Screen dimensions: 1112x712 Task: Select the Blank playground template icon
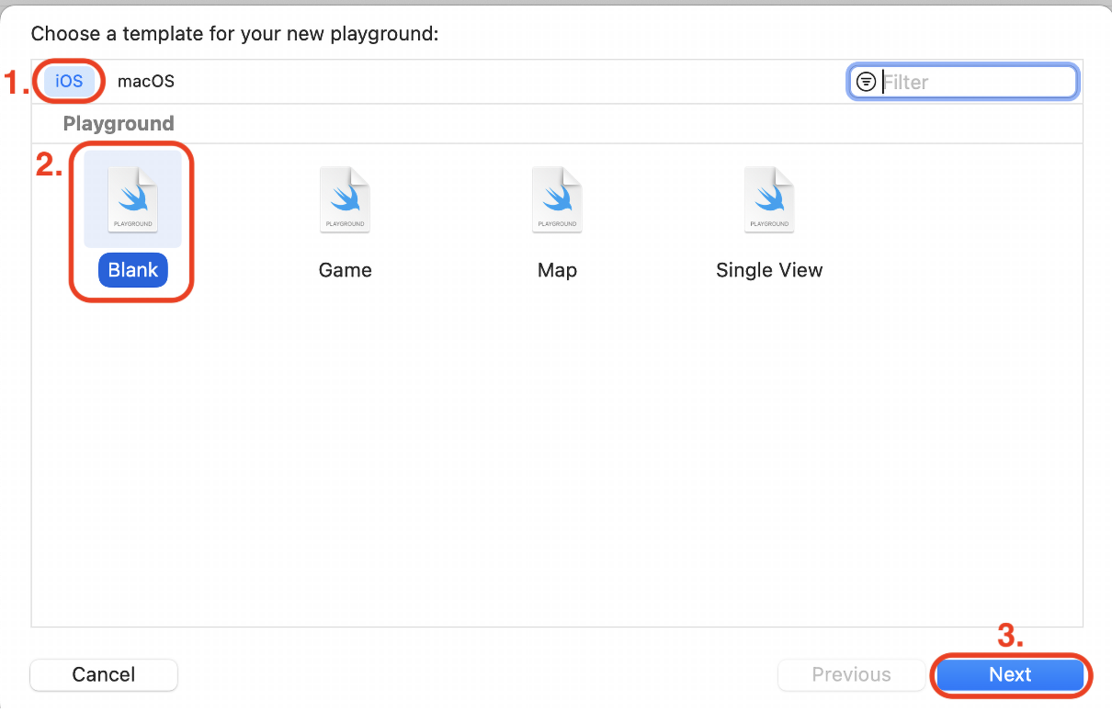click(x=132, y=199)
